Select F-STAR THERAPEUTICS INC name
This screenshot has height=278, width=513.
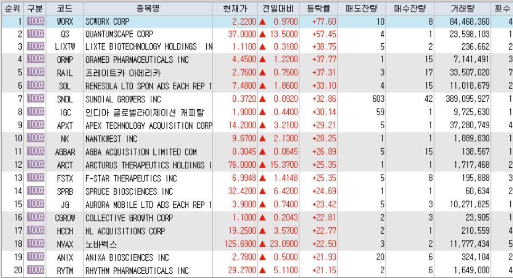coord(131,178)
